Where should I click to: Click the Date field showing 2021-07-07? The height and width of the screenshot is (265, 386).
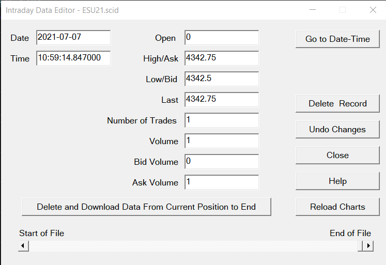73,37
